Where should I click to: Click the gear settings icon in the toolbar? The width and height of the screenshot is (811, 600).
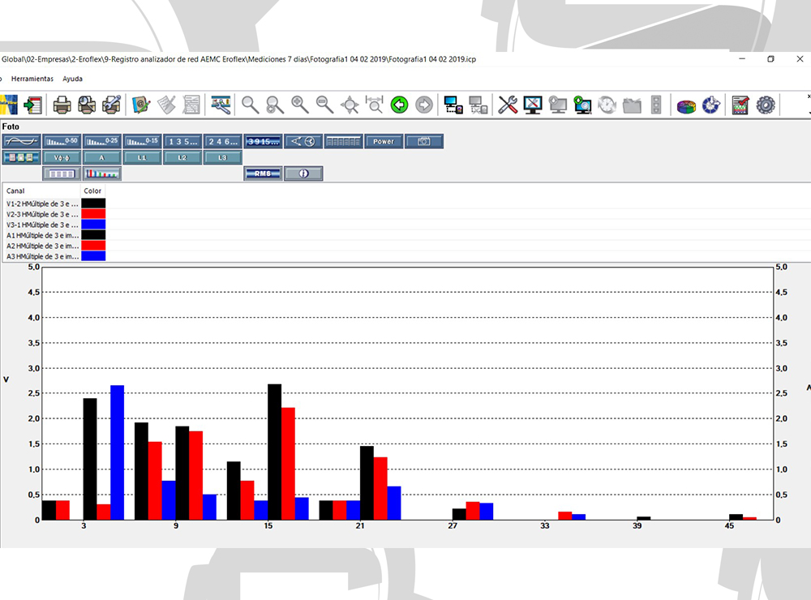(x=766, y=105)
